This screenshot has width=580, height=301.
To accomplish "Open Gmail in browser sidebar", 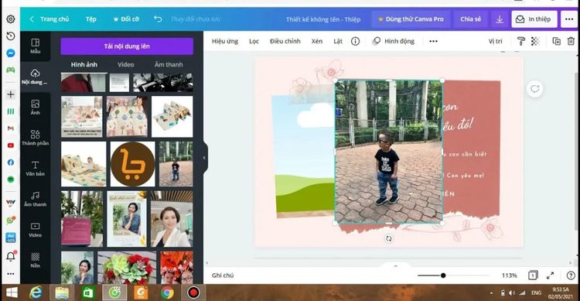I will (x=11, y=128).
